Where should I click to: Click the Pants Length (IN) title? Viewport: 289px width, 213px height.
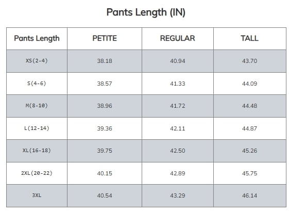click(146, 12)
